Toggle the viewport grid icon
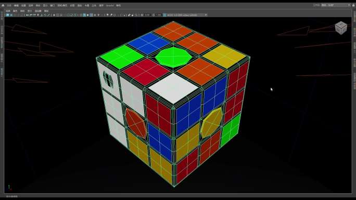Screen dimensions: 356x200 point(54,15)
